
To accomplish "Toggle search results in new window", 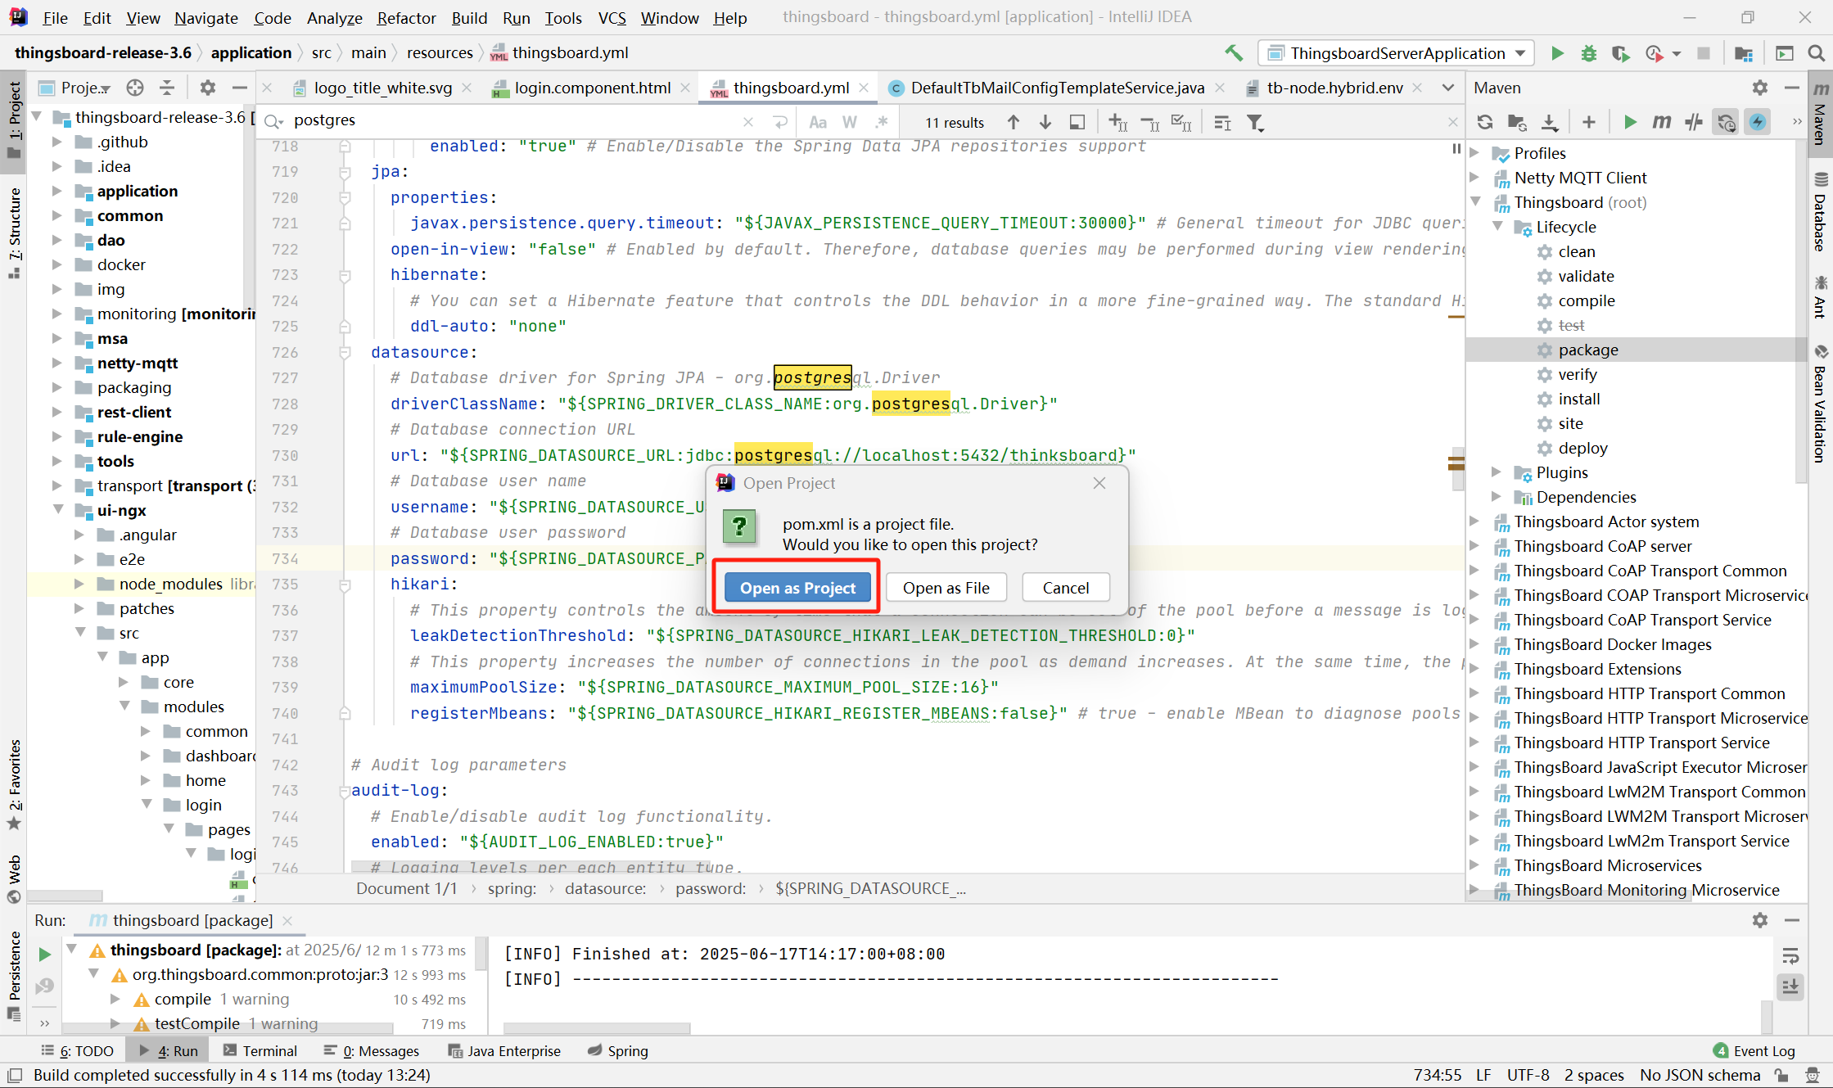I will coord(1077,122).
